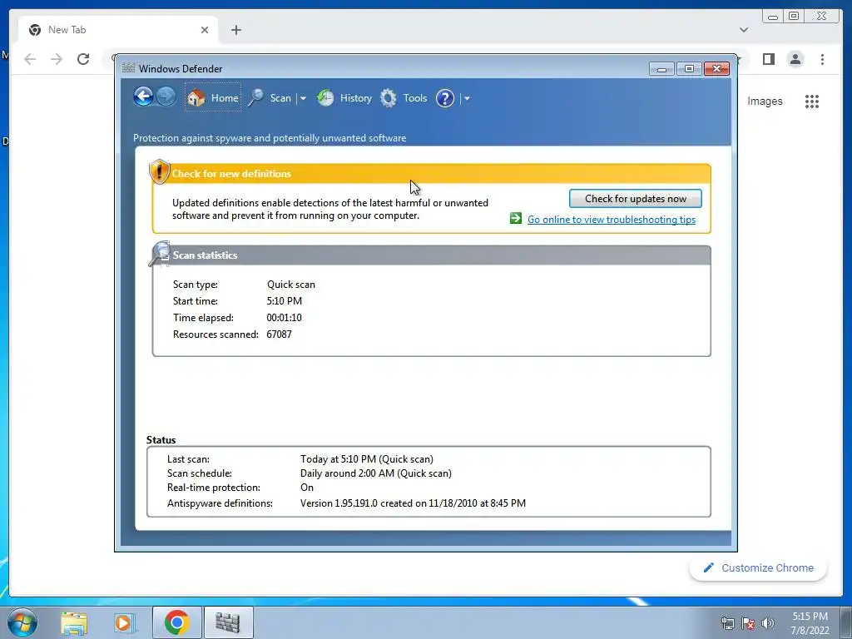Open a new tab in Chrome
Screen dimensions: 852x639
(235, 30)
